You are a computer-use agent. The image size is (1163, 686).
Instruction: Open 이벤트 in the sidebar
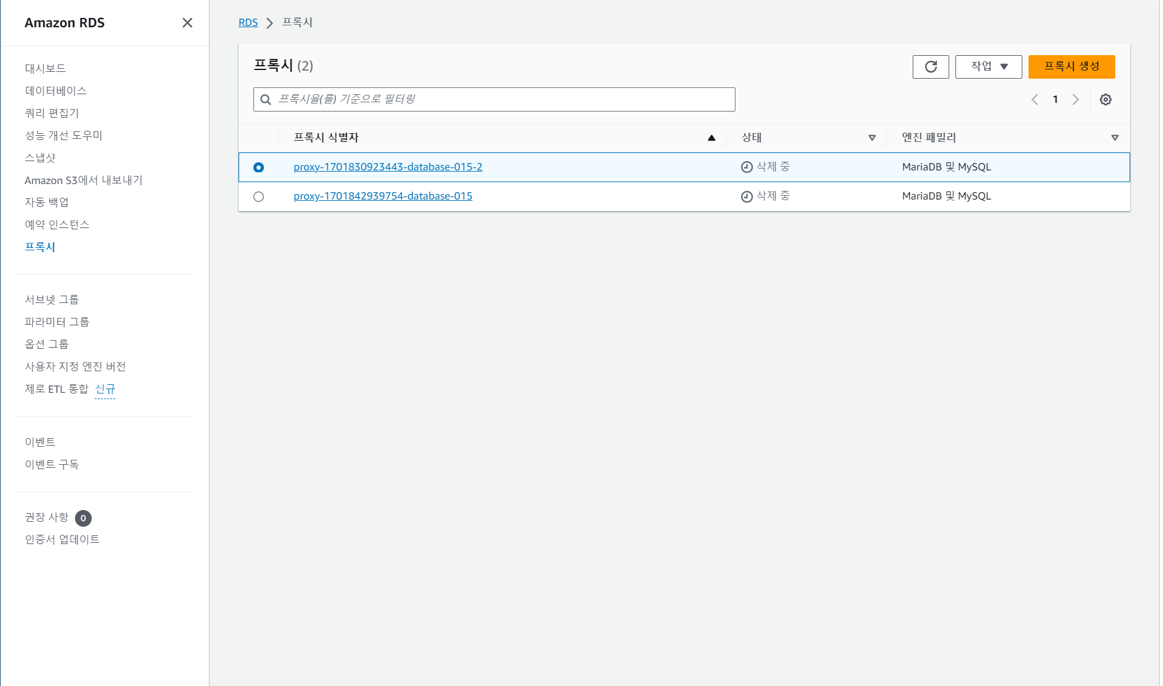[x=40, y=442]
